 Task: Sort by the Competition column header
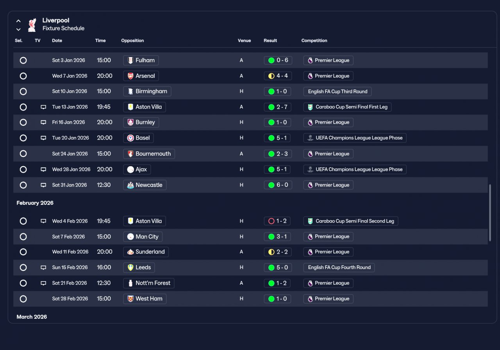point(314,41)
